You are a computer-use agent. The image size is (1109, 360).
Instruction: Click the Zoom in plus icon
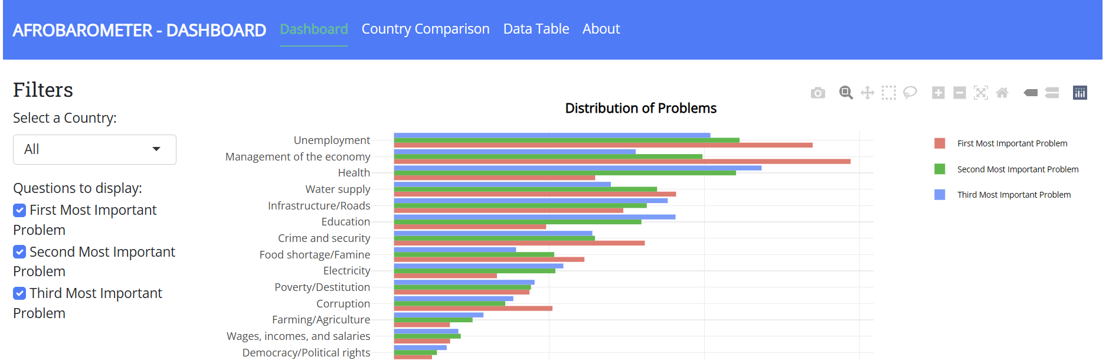(x=938, y=93)
